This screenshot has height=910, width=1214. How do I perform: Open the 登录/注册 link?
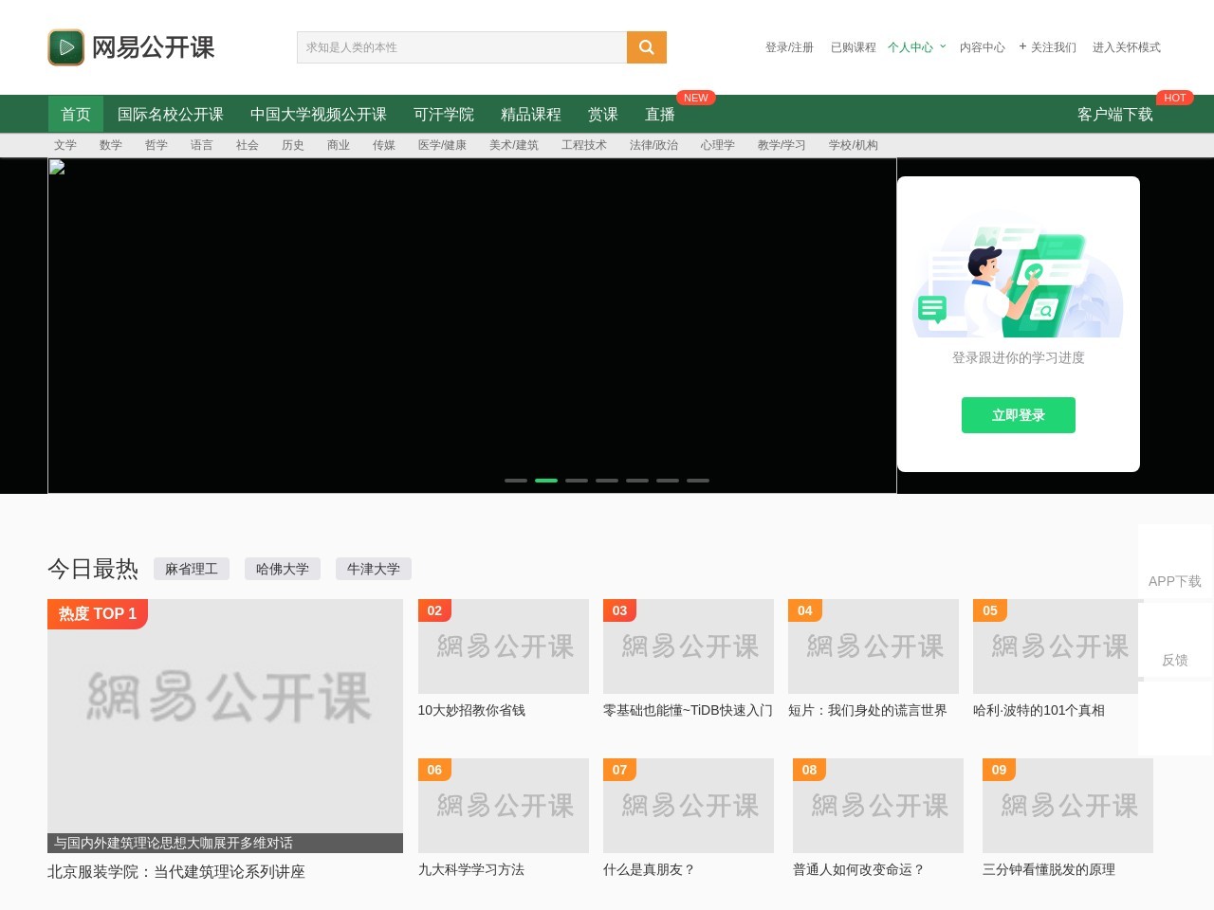click(x=789, y=47)
